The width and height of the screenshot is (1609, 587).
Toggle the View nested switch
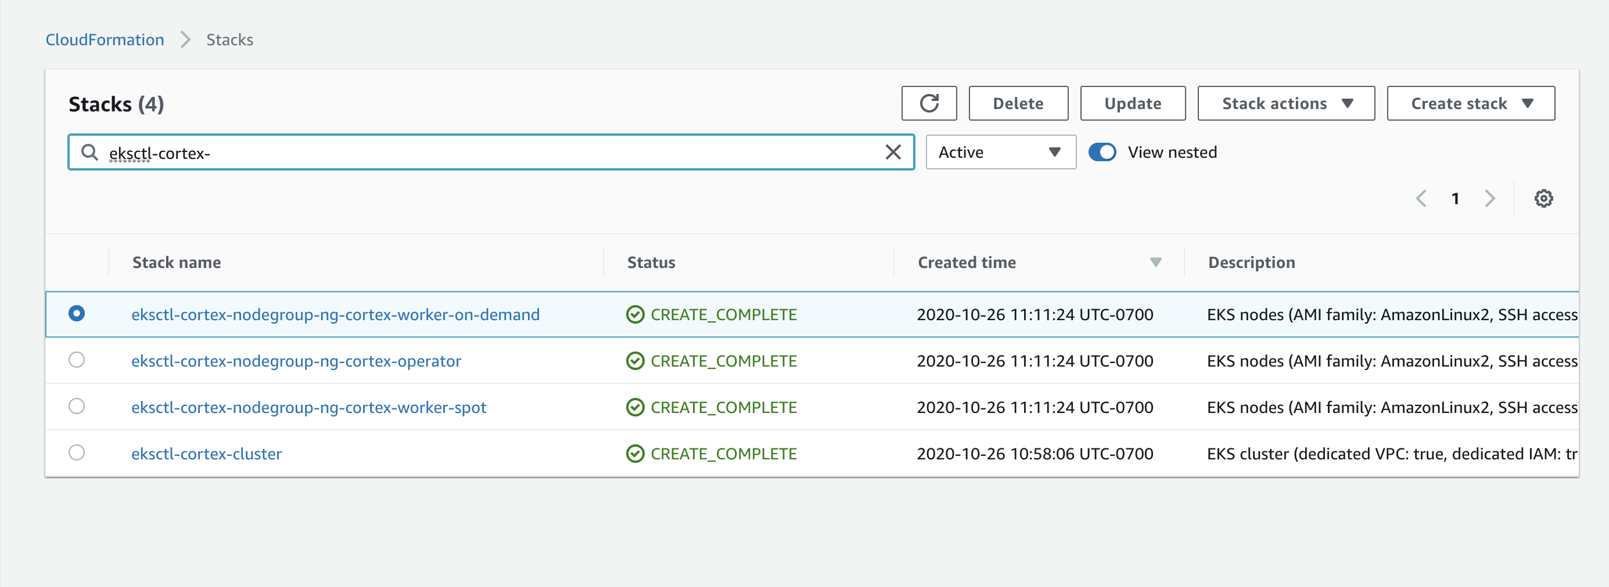tap(1102, 152)
